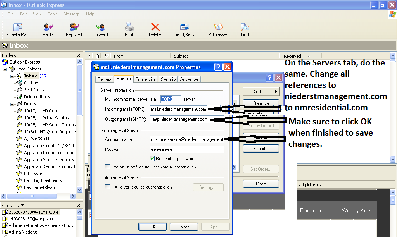Uncheck the Remember password checkbox
397x237 pixels.
[x=152, y=159]
